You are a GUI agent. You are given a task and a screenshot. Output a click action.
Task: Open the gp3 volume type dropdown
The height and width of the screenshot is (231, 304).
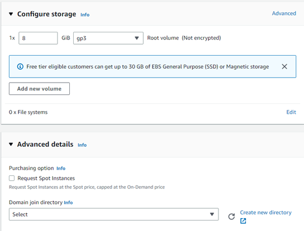(x=108, y=38)
